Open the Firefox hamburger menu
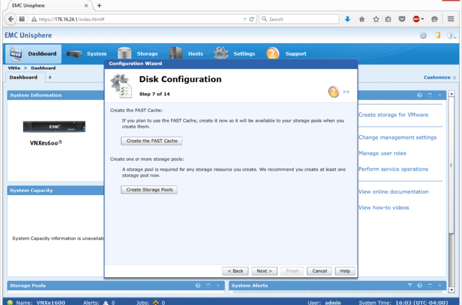Screen dimensions: 462x305 pos(451,19)
